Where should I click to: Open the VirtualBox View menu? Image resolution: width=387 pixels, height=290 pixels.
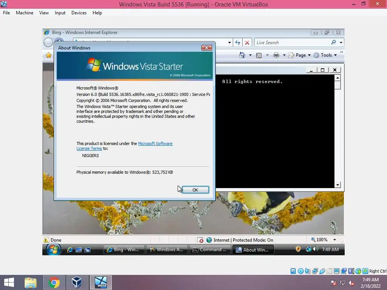(x=44, y=13)
